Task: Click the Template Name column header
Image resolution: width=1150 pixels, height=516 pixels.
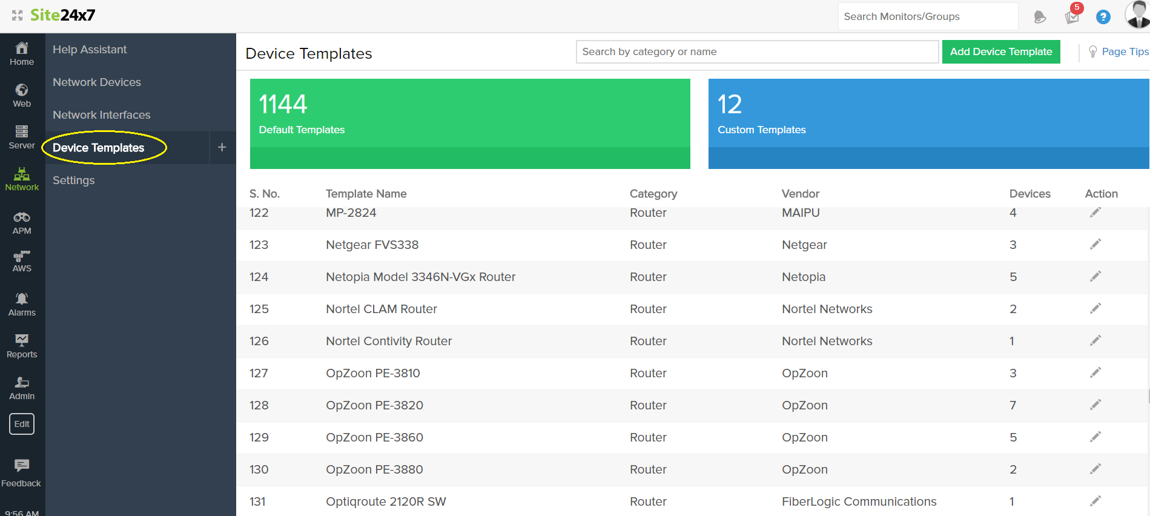Action: coord(366,194)
